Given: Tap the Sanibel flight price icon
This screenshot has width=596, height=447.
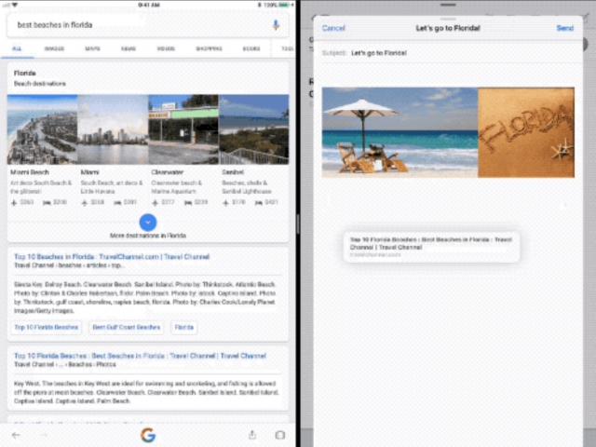Looking at the screenshot, I should point(225,203).
